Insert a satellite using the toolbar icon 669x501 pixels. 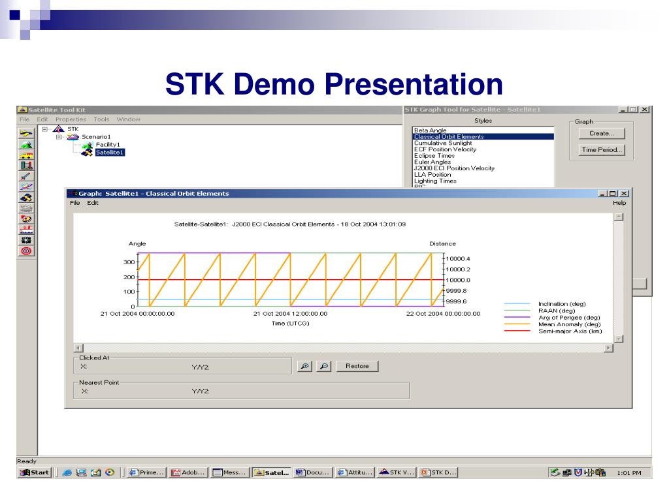(x=26, y=197)
